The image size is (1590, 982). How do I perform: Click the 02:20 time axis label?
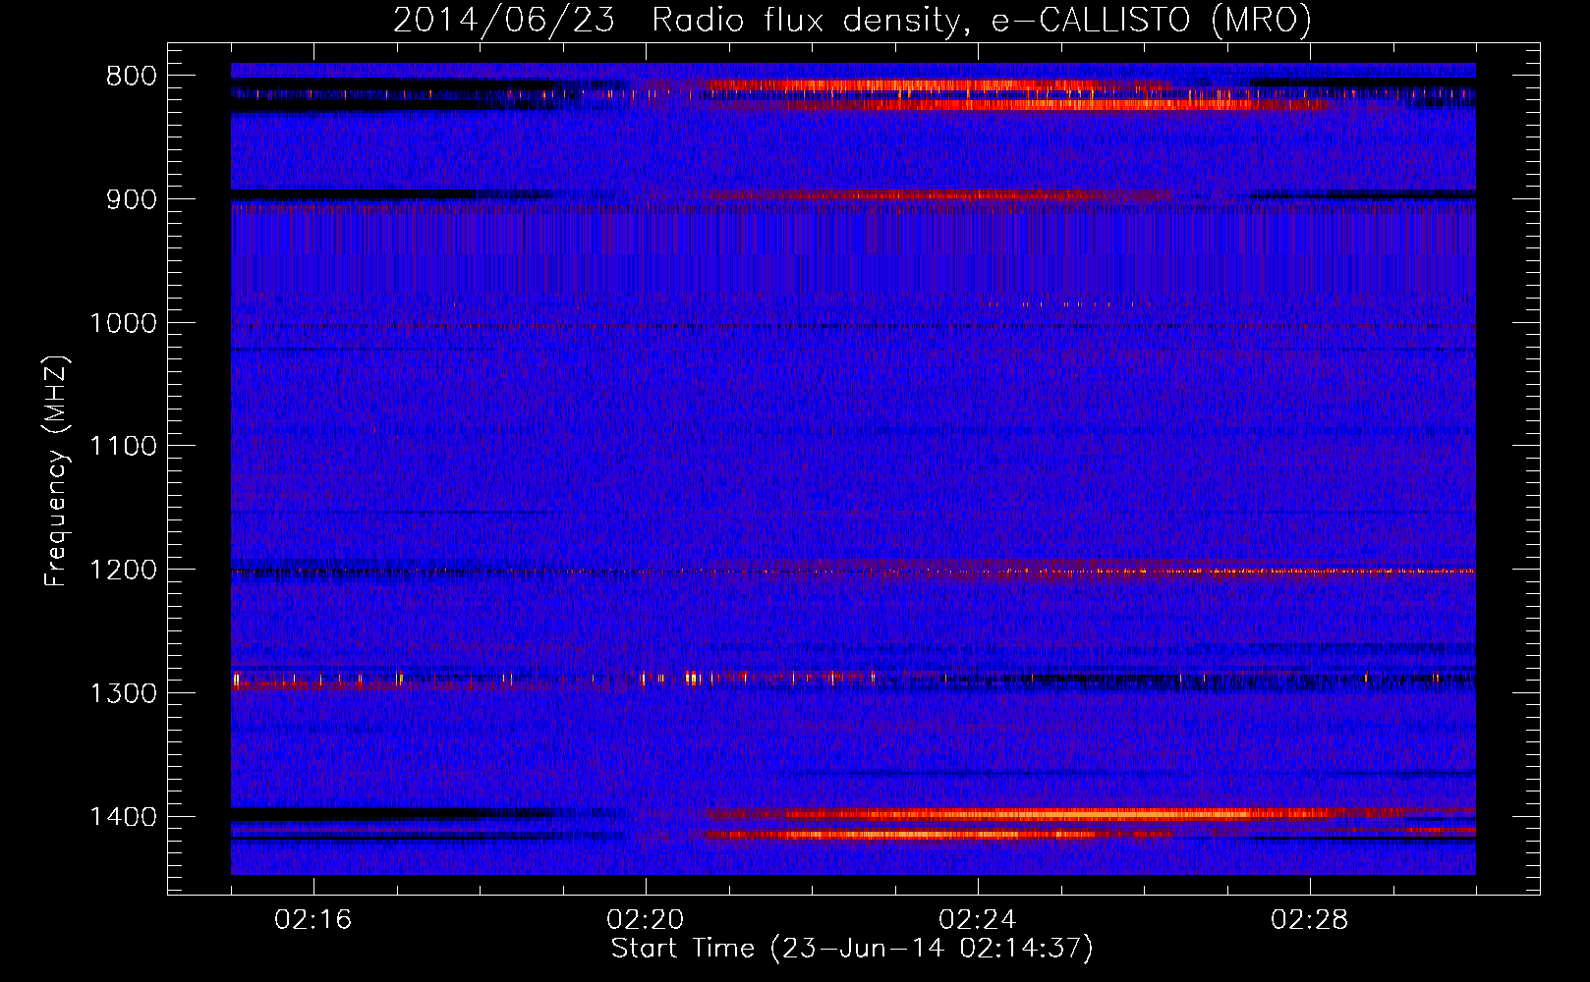646,920
